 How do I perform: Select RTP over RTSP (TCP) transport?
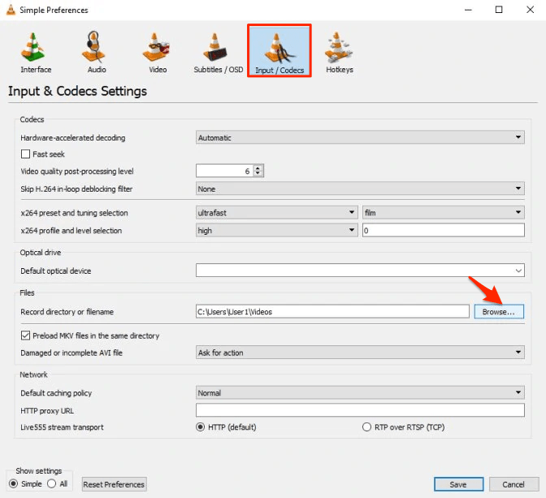pyautogui.click(x=366, y=427)
